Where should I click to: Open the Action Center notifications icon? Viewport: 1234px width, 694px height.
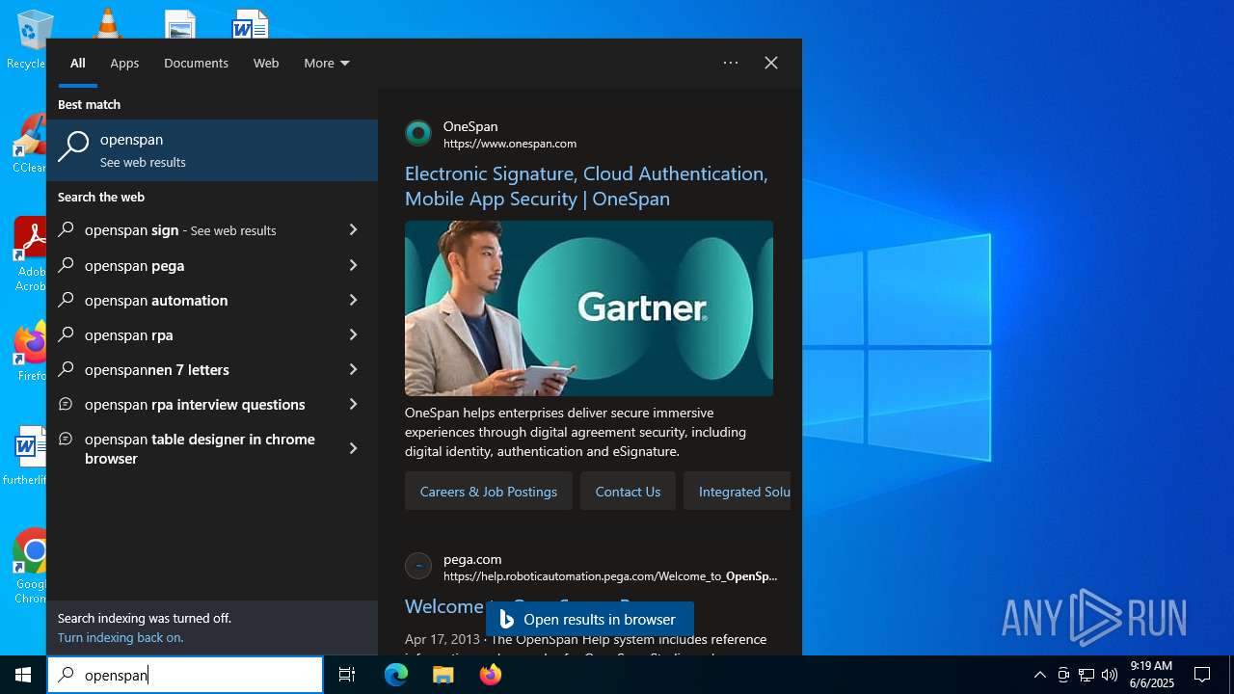click(x=1202, y=675)
